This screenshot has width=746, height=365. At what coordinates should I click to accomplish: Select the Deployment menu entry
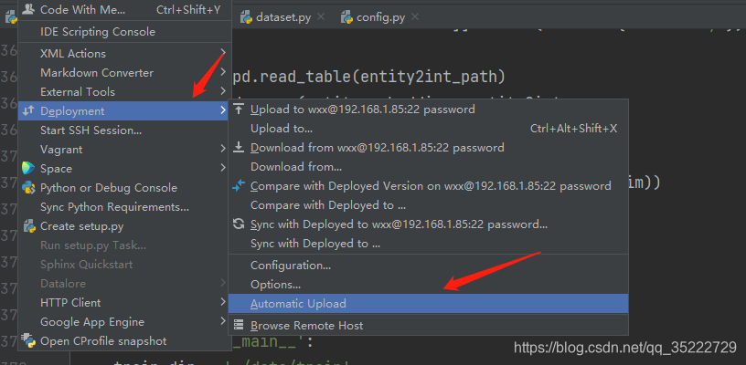pyautogui.click(x=124, y=111)
